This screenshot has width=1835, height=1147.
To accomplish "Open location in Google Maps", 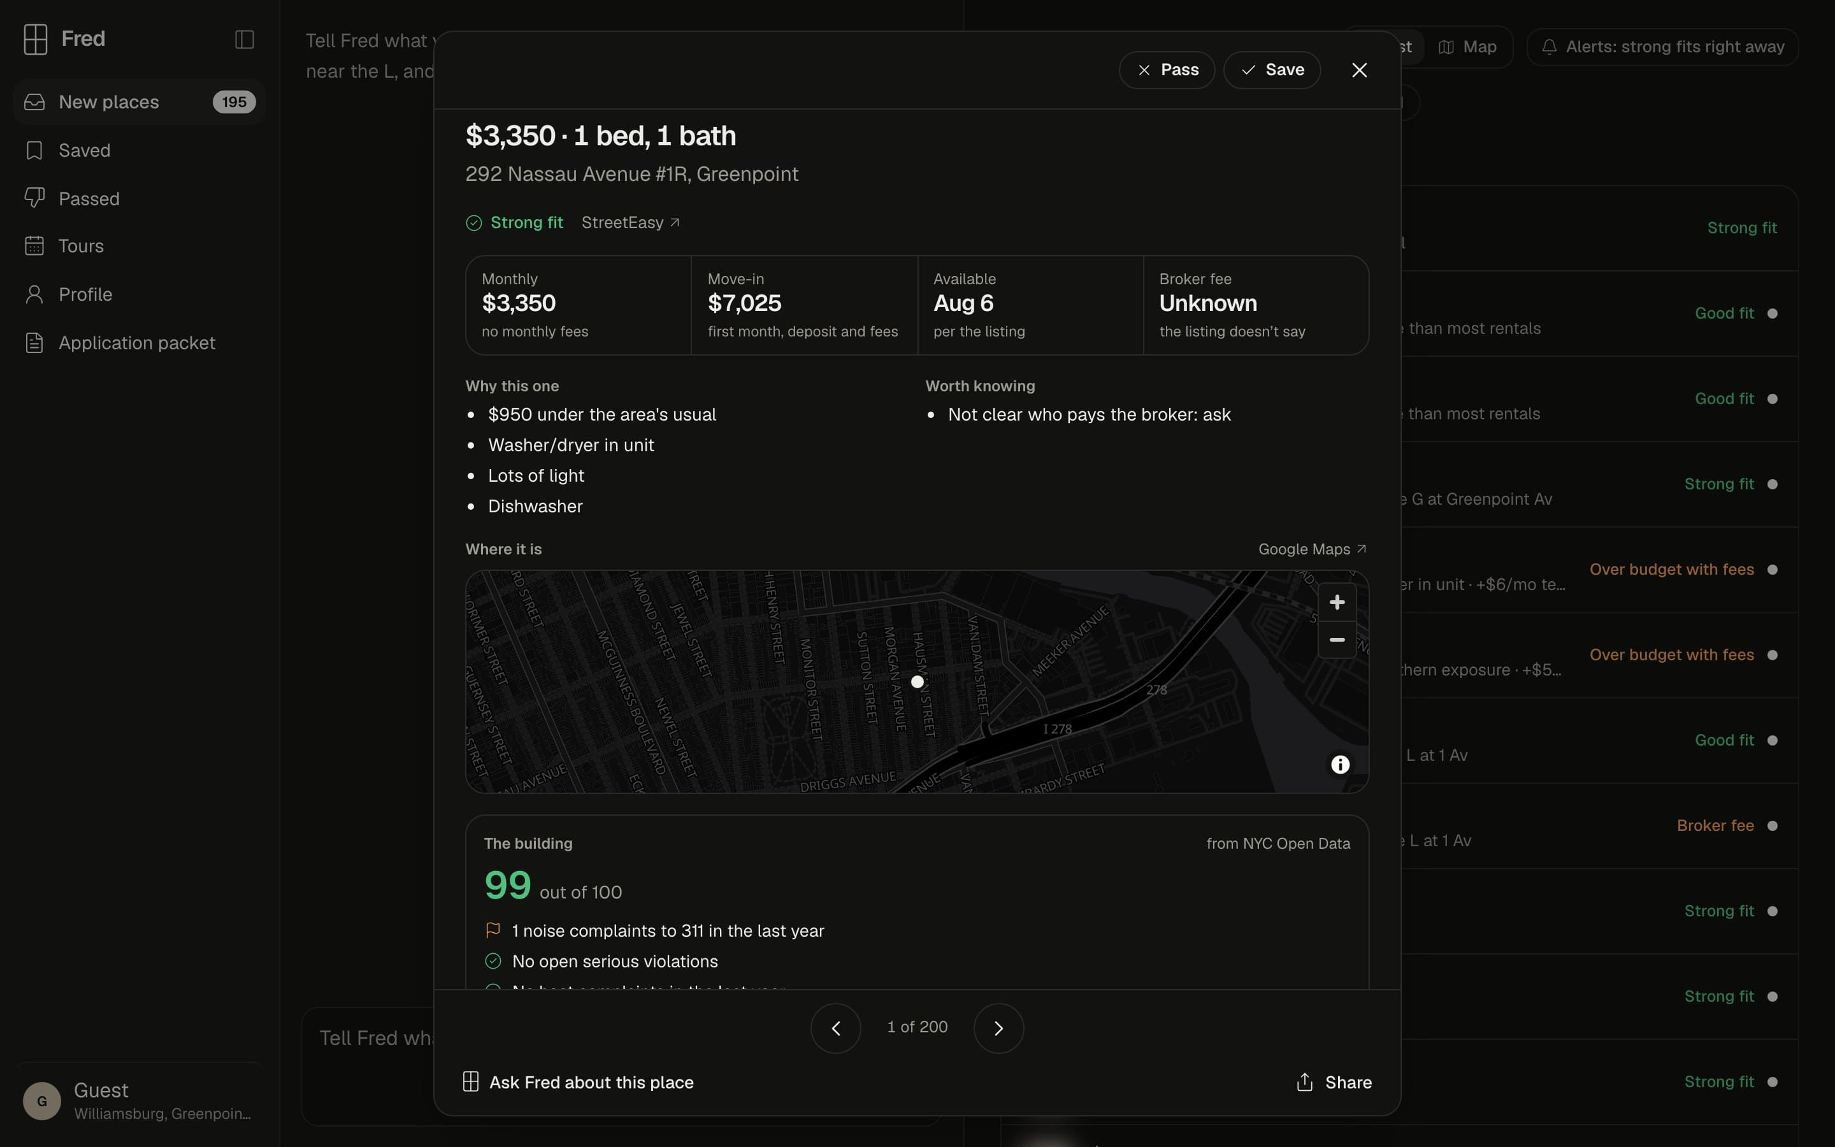I will [1312, 549].
